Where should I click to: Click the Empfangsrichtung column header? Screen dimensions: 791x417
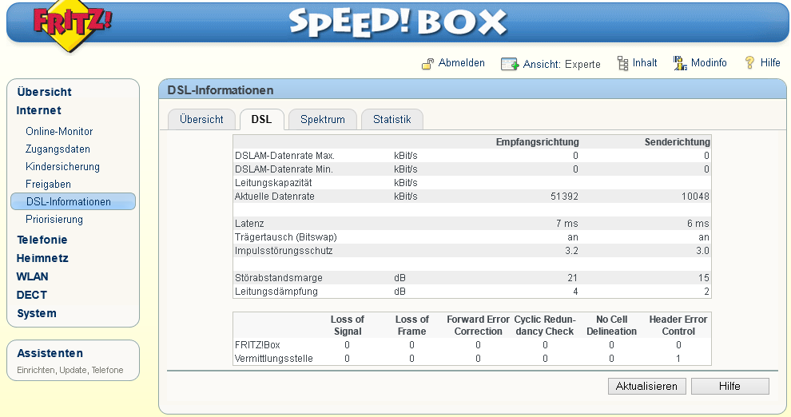[537, 142]
